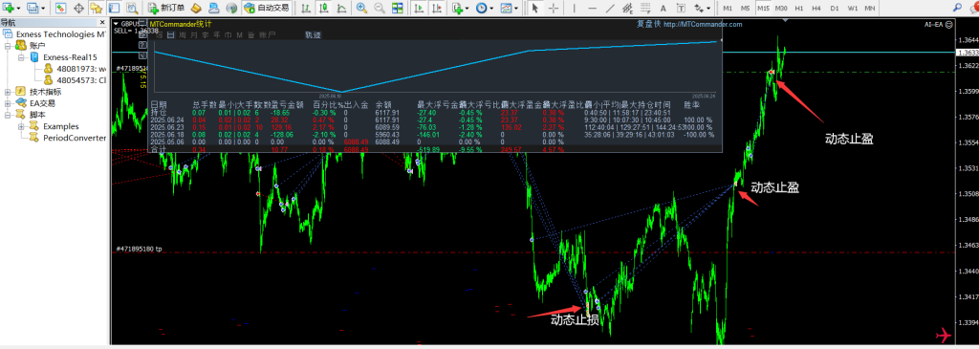Expand the 技术指标 indicators node
The image size is (979, 349).
(9, 92)
